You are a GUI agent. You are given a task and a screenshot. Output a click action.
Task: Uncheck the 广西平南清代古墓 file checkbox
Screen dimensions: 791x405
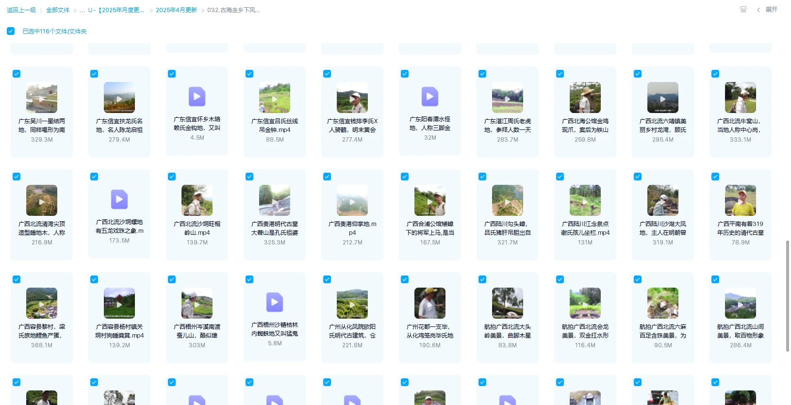tap(715, 177)
